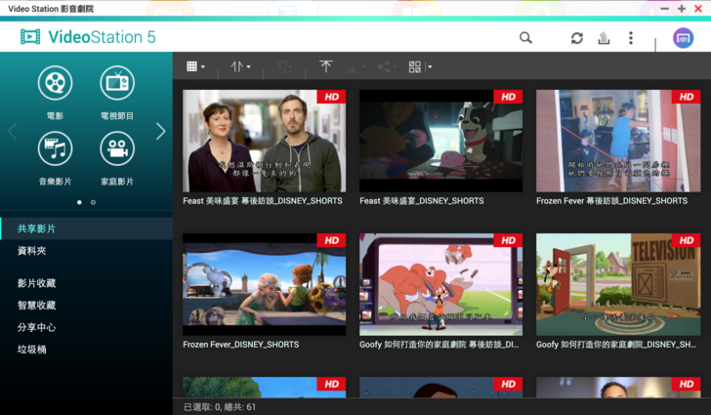Expand the sort order dropdown
The image size is (711, 415).
pyautogui.click(x=240, y=66)
